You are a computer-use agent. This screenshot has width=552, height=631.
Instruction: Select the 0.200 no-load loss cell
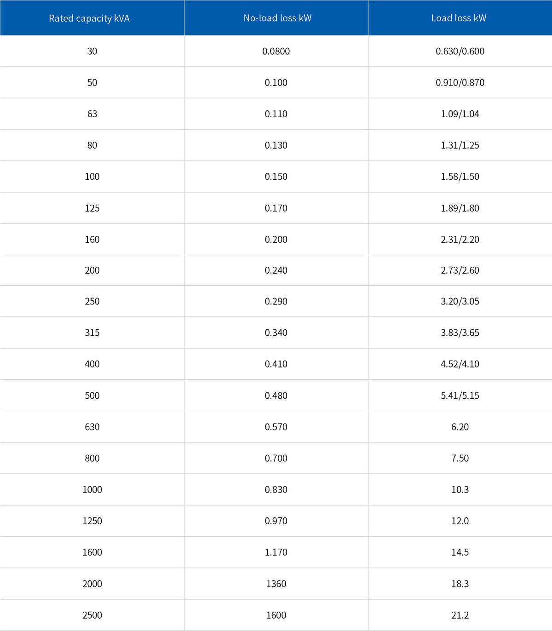[x=276, y=240]
